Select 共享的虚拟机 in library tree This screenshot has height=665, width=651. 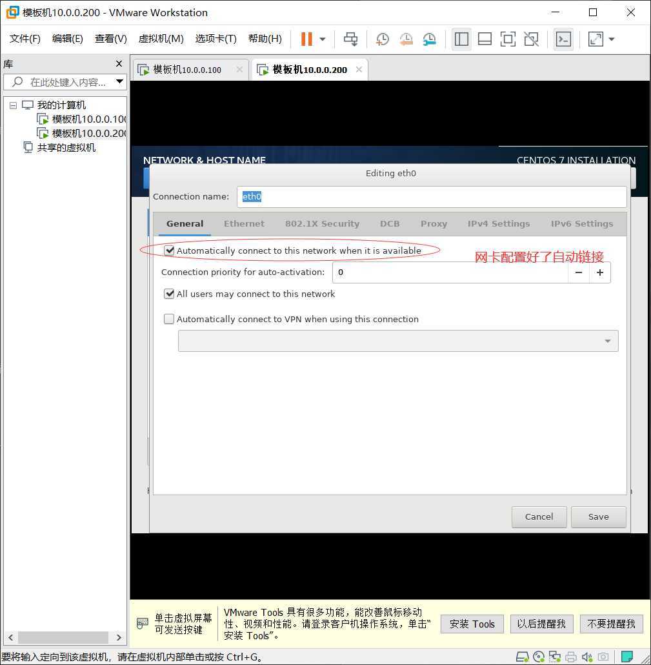59,148
